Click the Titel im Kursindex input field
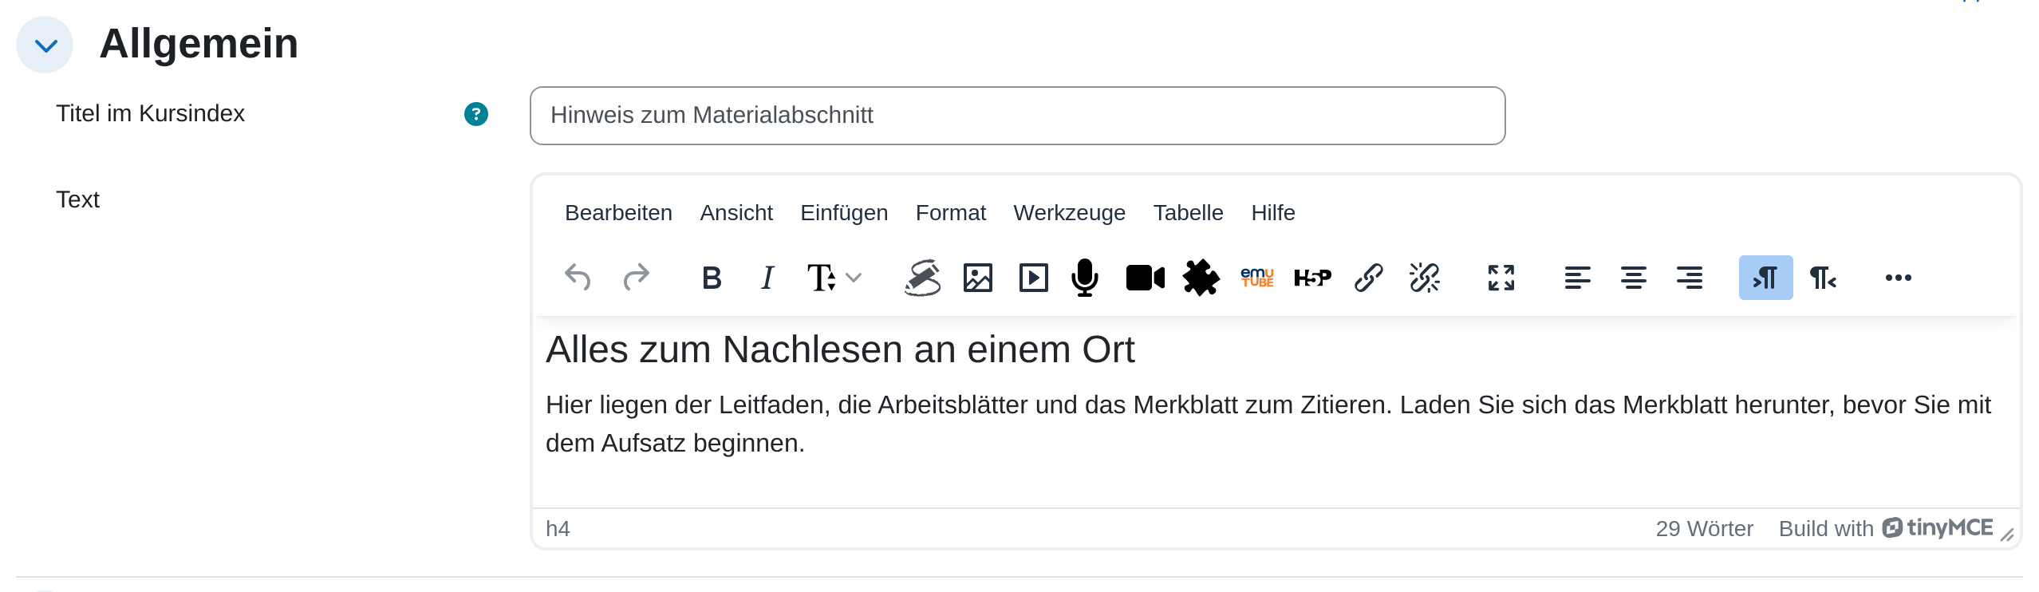The width and height of the screenshot is (2039, 592). pyautogui.click(x=1018, y=116)
